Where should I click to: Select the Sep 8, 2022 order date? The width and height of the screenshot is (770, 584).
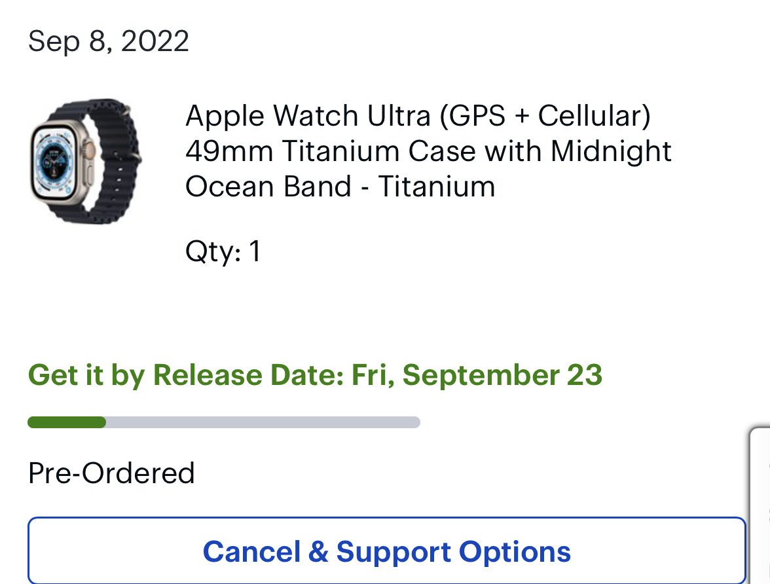tap(108, 41)
